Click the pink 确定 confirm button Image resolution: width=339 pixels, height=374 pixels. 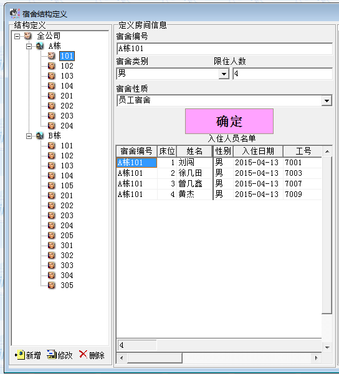click(x=229, y=121)
